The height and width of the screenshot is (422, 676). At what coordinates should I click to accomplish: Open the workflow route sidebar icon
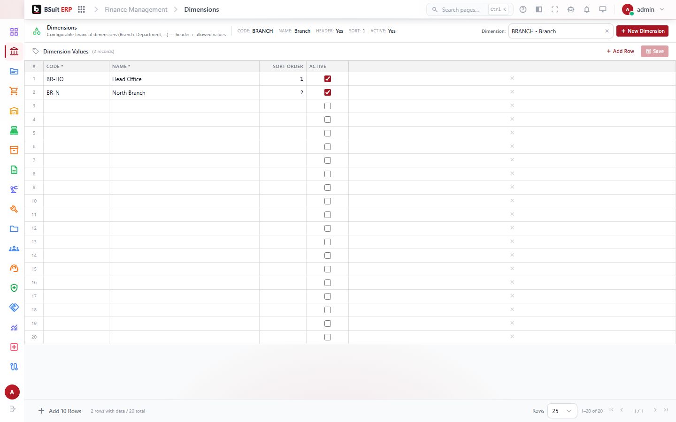click(x=14, y=367)
